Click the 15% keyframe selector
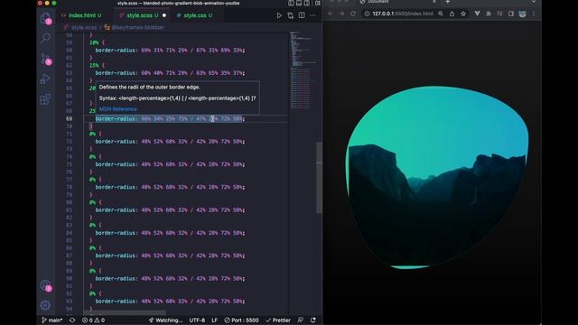This screenshot has height=325, width=578. [x=94, y=65]
